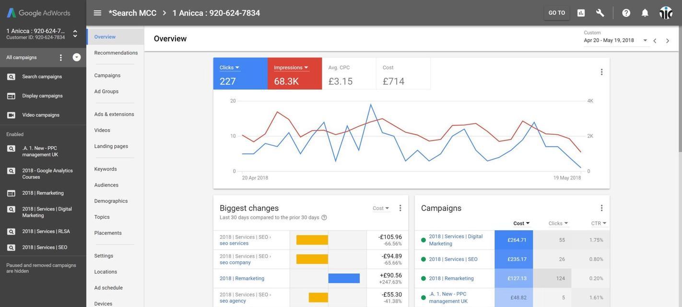Open 2018 | Remarketing in Campaigns card
The image size is (682, 307).
click(x=451, y=279)
